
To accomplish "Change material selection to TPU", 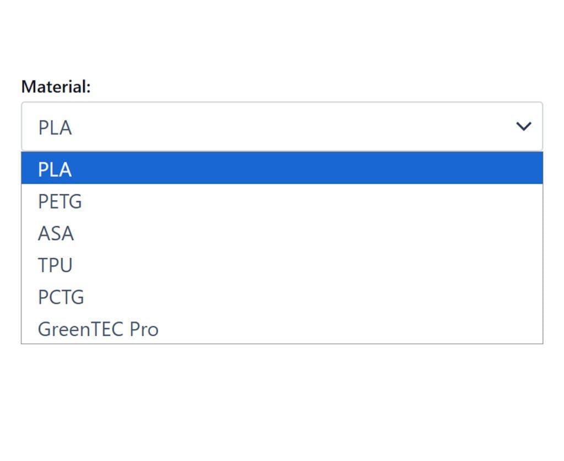I will coord(55,265).
